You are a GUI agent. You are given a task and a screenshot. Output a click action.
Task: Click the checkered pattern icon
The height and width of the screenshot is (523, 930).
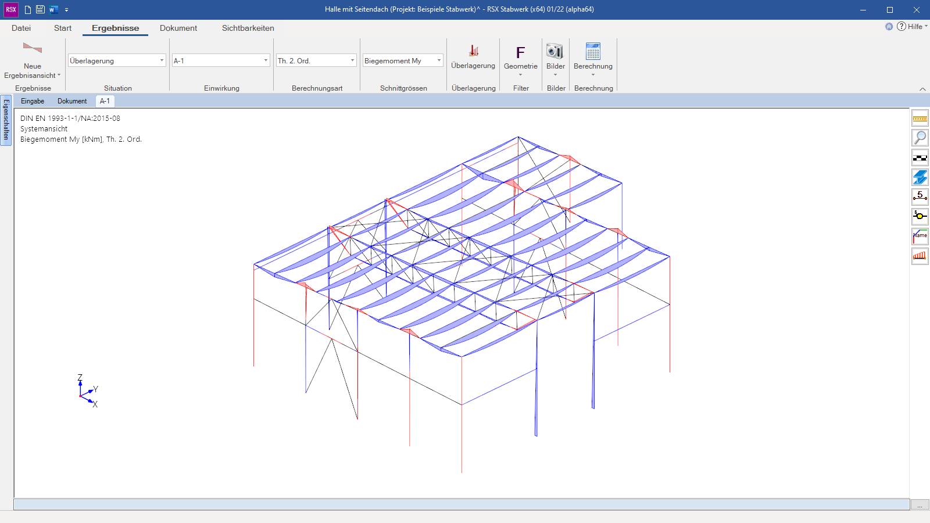pyautogui.click(x=920, y=157)
